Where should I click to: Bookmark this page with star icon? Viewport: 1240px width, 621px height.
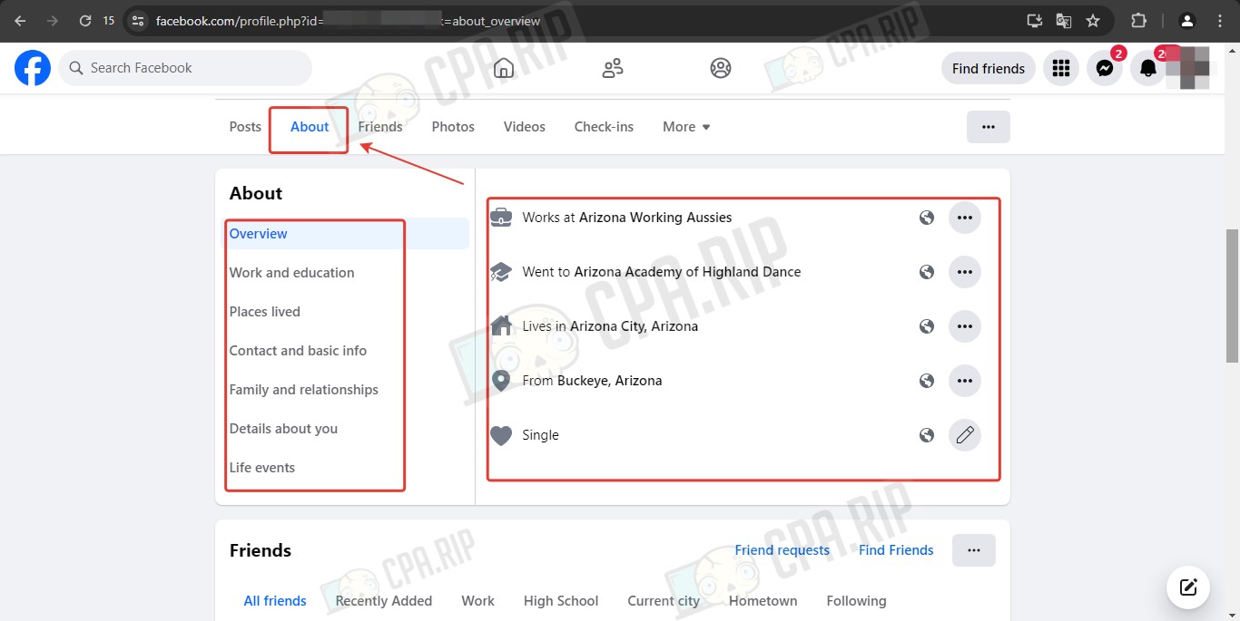coord(1093,20)
